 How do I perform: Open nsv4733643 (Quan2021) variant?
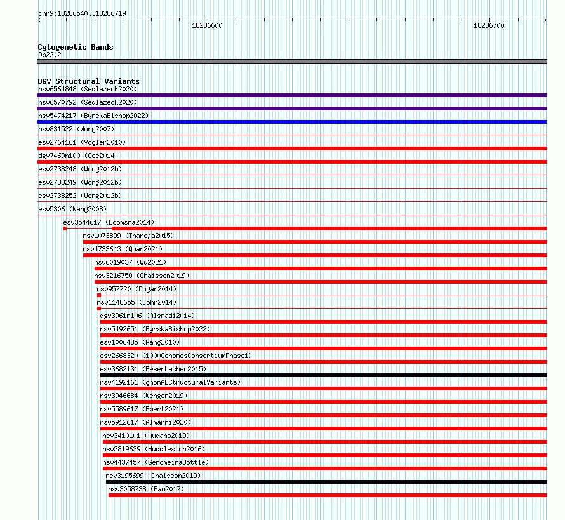click(x=123, y=249)
